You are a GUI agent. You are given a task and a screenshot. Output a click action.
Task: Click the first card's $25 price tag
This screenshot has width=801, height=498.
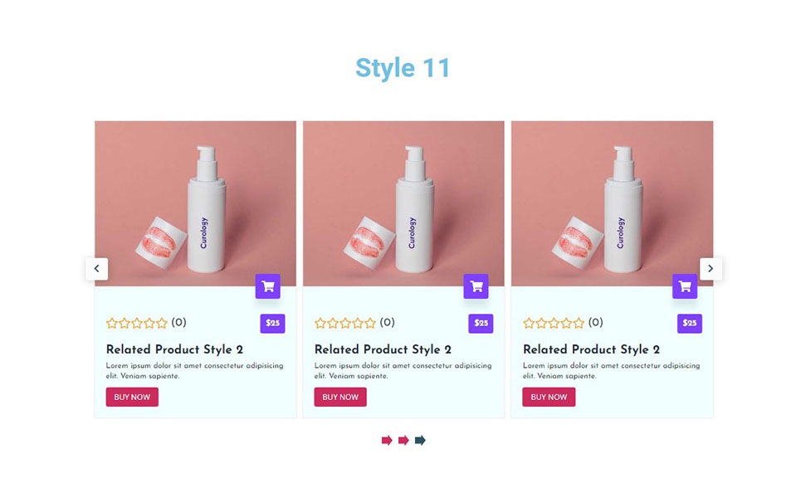tap(273, 324)
